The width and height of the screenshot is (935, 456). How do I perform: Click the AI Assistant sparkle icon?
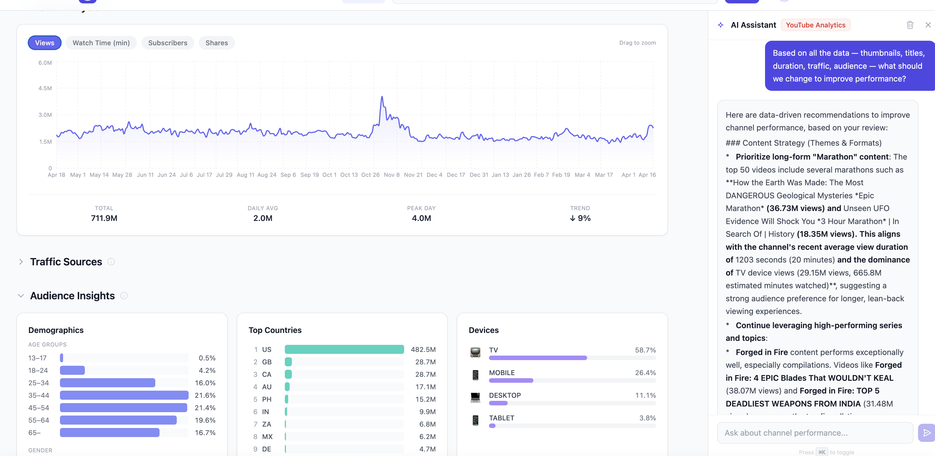coord(721,25)
